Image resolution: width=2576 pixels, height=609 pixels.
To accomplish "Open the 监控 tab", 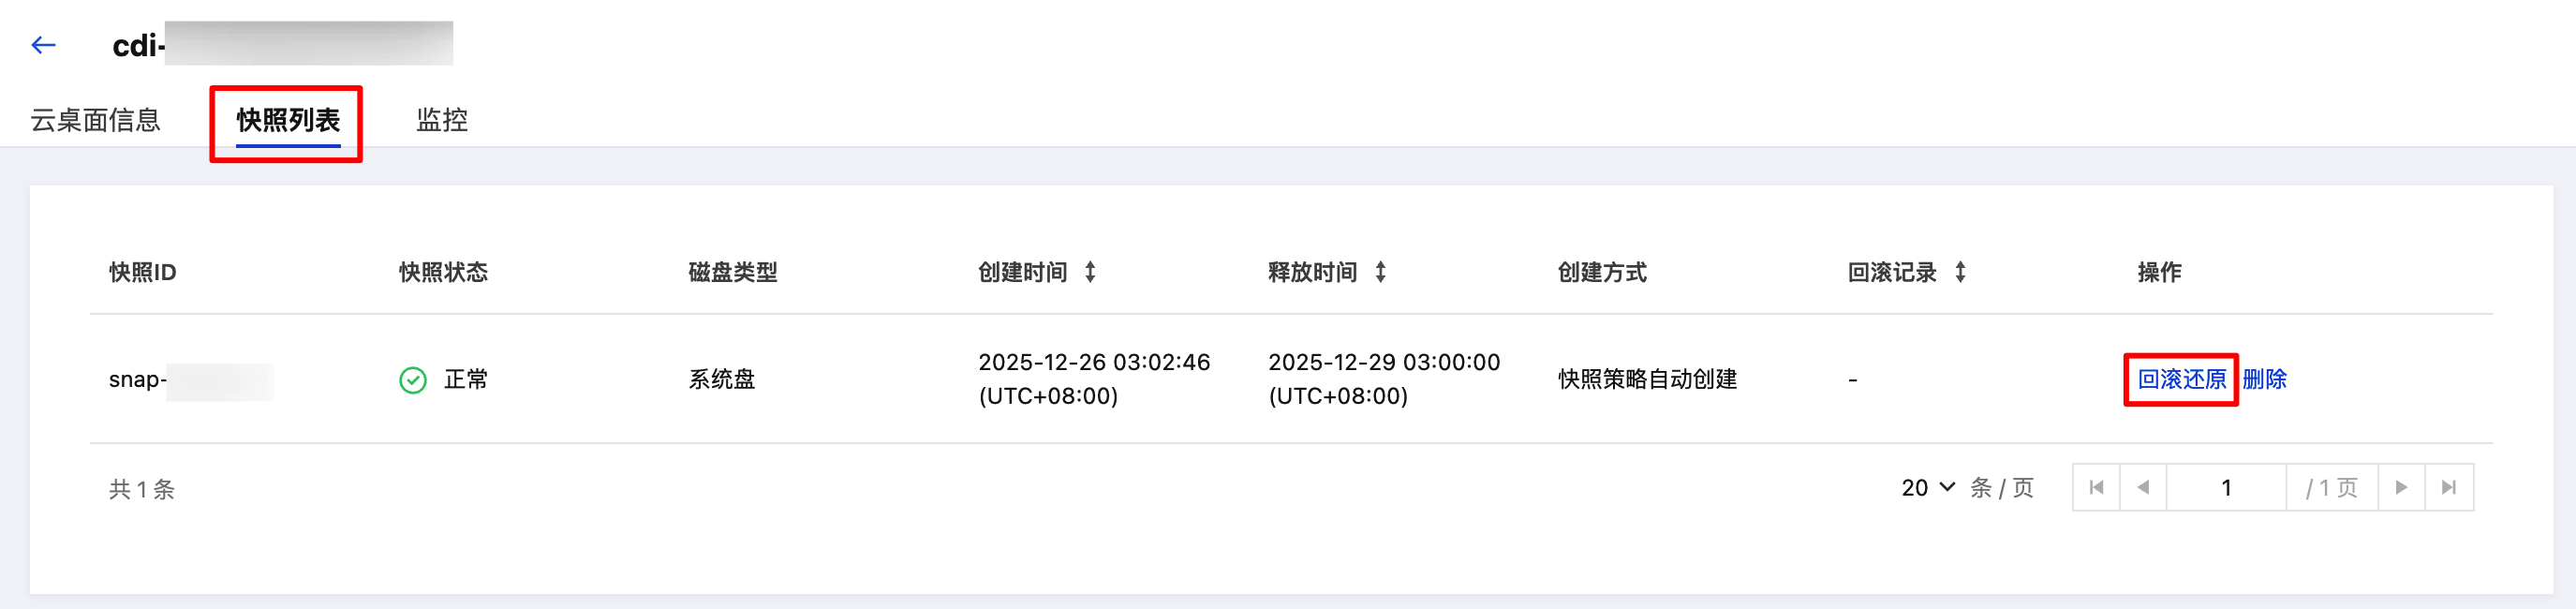I will (x=441, y=120).
